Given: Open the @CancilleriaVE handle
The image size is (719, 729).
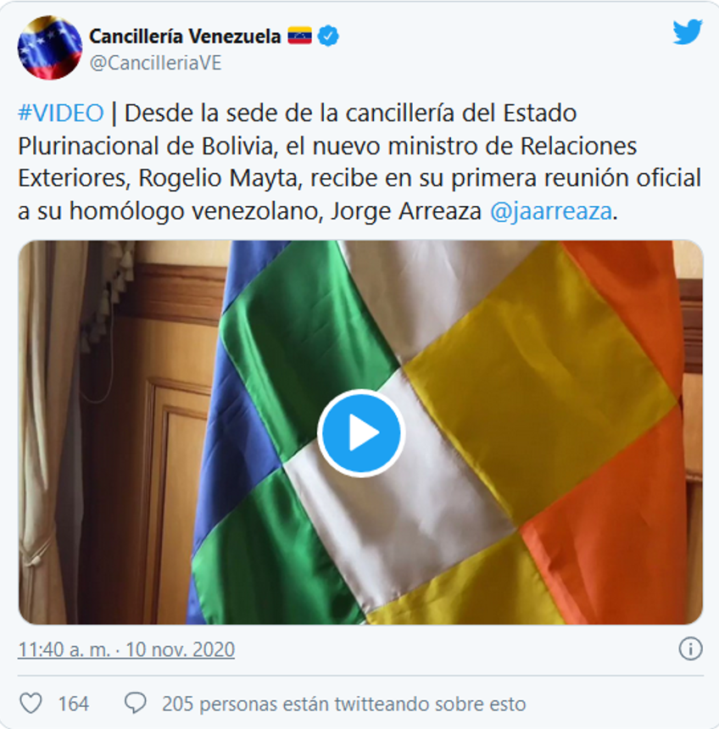Looking at the screenshot, I should 155,64.
